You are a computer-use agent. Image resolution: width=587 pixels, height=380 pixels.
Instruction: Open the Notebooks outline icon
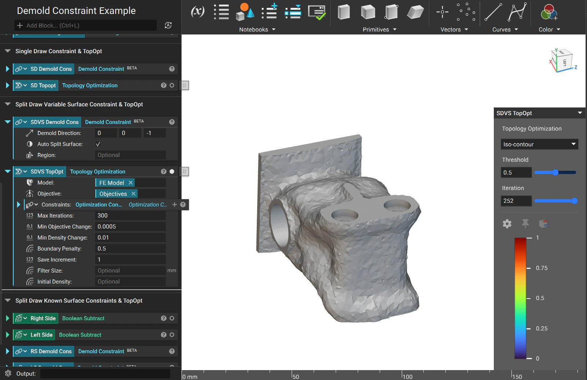[x=222, y=12]
